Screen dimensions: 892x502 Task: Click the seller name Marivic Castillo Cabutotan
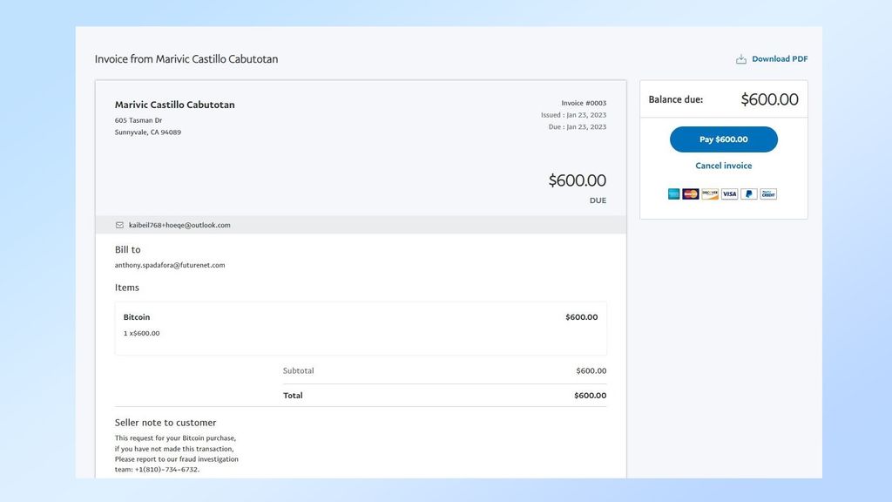(174, 104)
